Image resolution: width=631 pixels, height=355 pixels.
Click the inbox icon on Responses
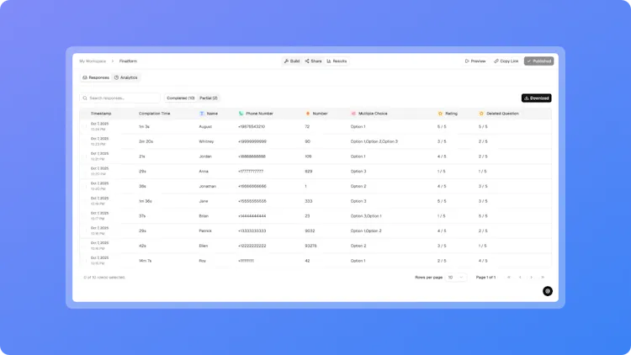click(x=85, y=77)
